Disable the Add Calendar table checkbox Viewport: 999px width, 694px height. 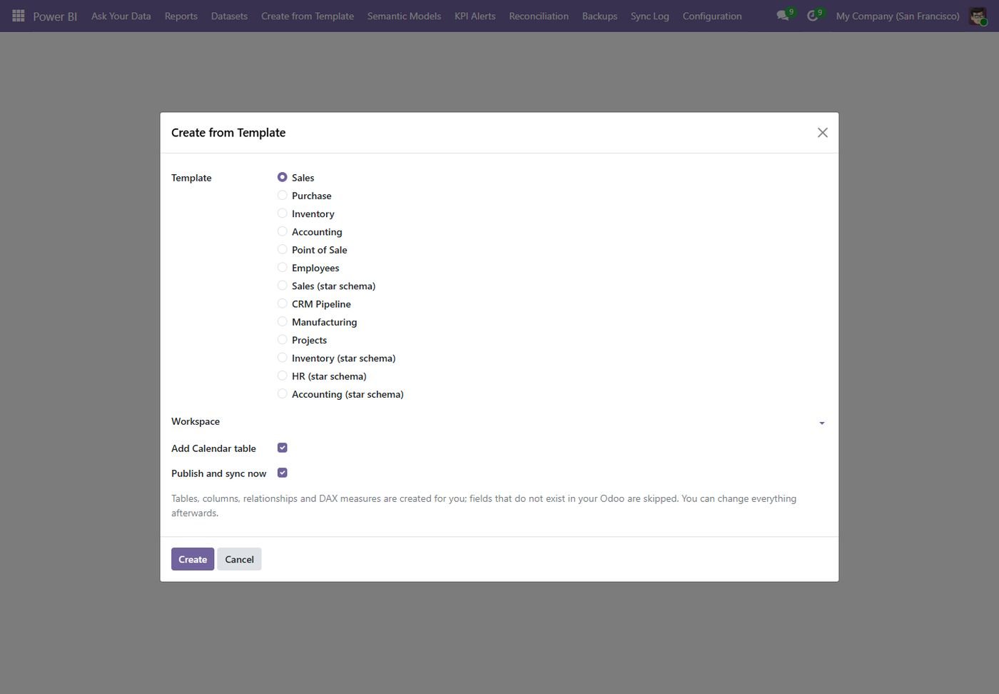coord(283,448)
